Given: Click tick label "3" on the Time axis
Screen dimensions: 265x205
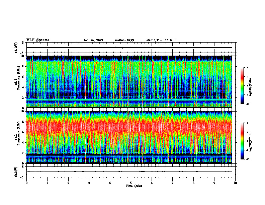Looking at the screenshot, I should 89,183.
